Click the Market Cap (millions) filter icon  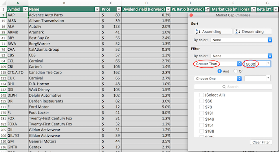pos(253,9)
